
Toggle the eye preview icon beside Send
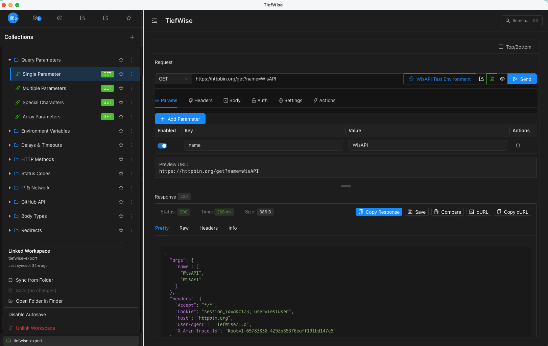click(502, 79)
